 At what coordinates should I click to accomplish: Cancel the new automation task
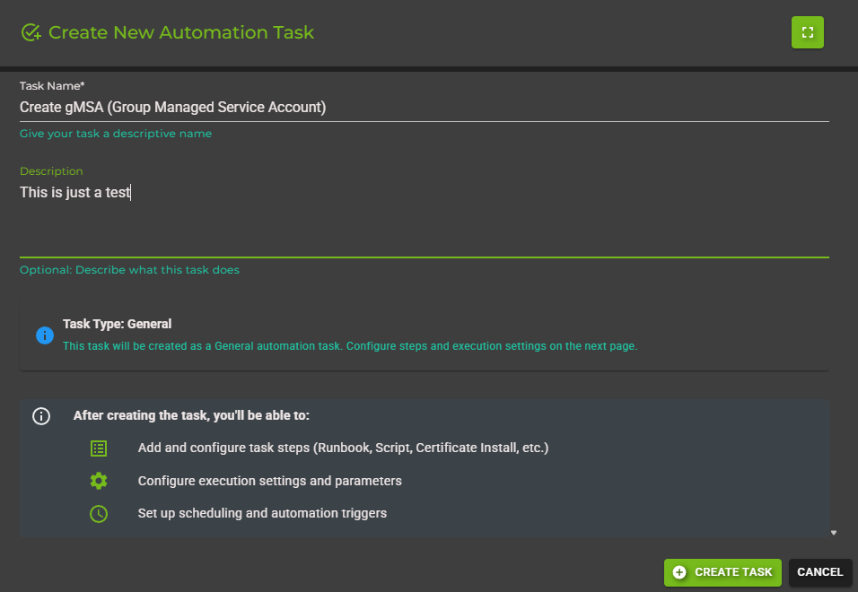(x=819, y=572)
